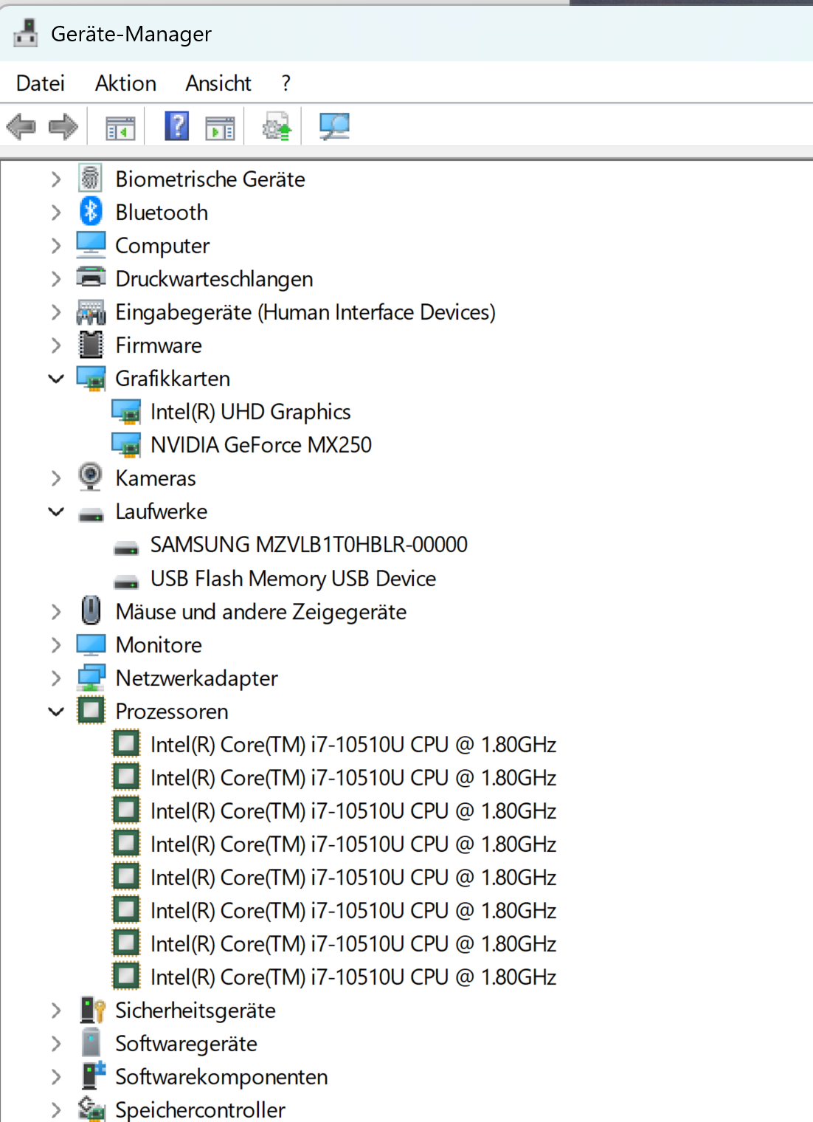Expand the Bluetooth node
Screen dimensions: 813x1122
pyautogui.click(x=56, y=213)
